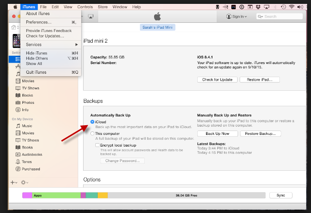
Task: Click into the Search field
Action: (x=279, y=16)
